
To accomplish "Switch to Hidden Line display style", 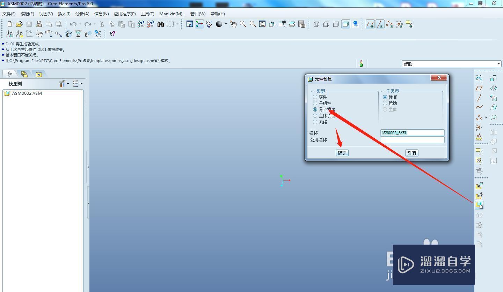I will 326,24.
